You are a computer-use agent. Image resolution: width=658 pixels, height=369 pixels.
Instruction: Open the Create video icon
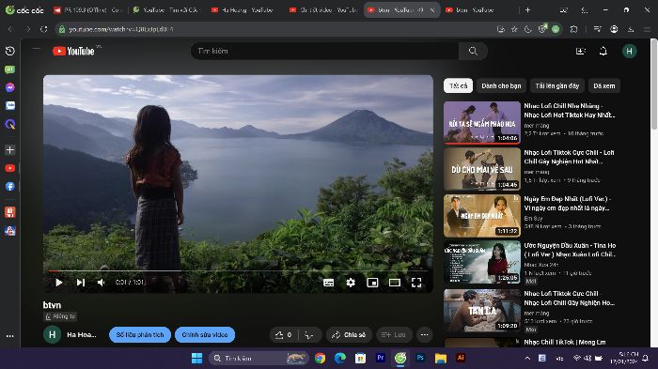pos(581,51)
